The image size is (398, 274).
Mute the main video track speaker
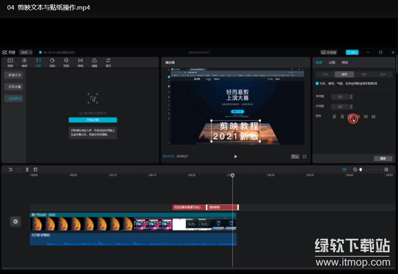click(15, 221)
